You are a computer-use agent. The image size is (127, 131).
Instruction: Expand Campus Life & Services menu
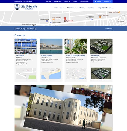tap(105, 8)
